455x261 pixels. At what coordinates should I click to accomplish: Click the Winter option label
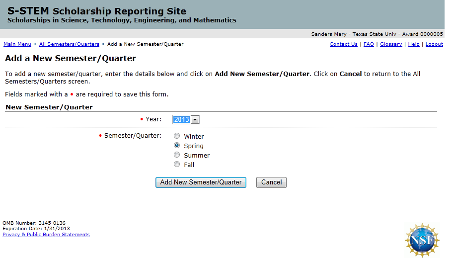point(194,137)
